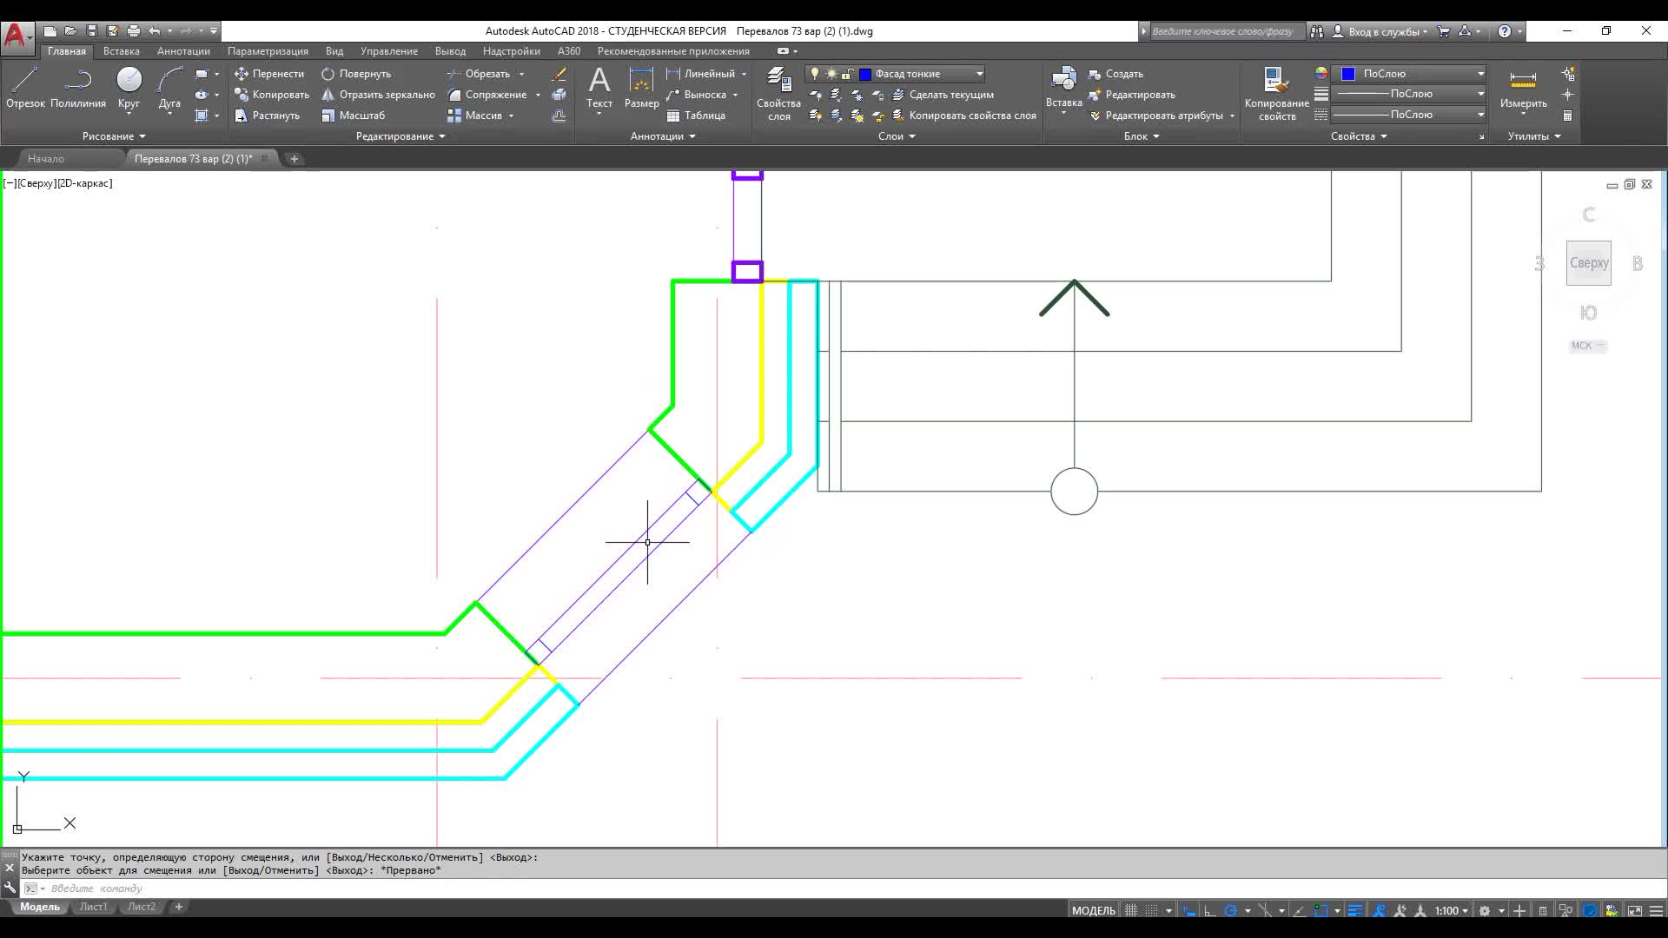The height and width of the screenshot is (938, 1668).
Task: Choose the Растянуть (stretch) tool
Action: [x=268, y=116]
